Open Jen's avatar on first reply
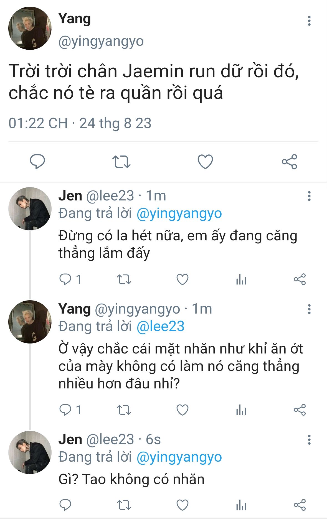The width and height of the screenshot is (327, 519). click(x=30, y=209)
